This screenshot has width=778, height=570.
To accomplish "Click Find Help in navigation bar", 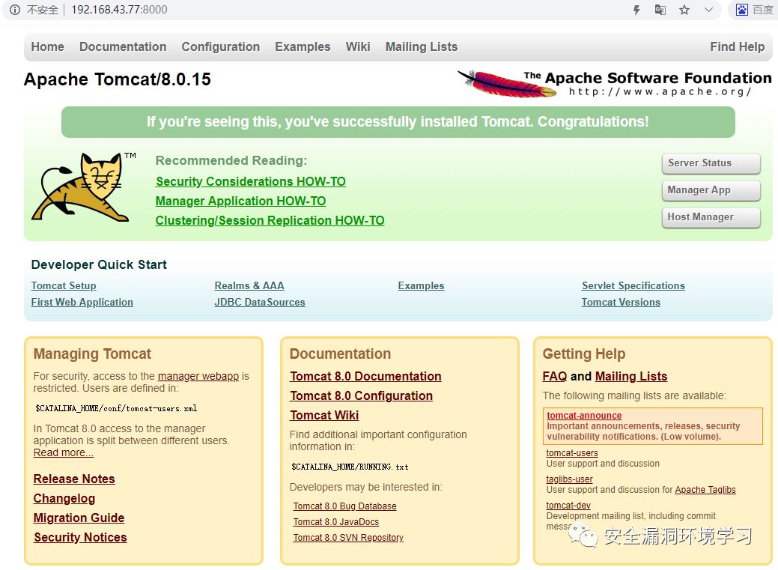I will [x=738, y=46].
